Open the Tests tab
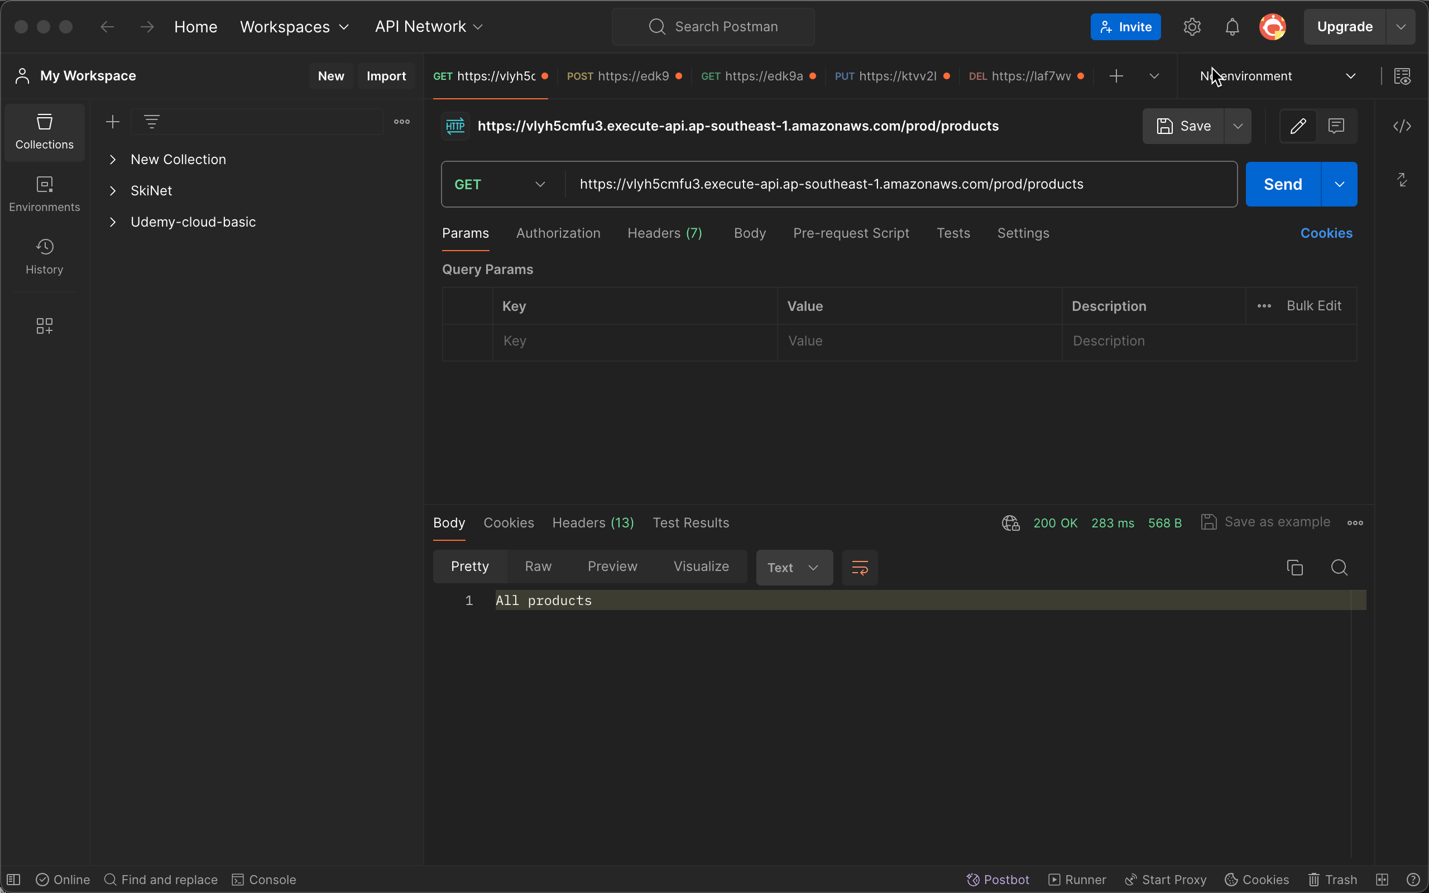Image resolution: width=1429 pixels, height=893 pixels. point(953,233)
